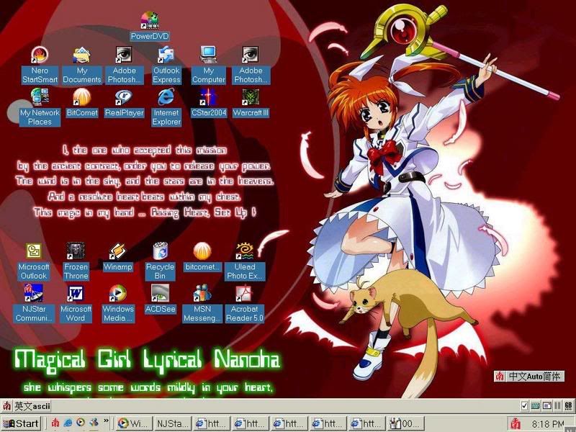The height and width of the screenshot is (432, 576).
Task: Expand the Quick Launch overflow chevron
Action: pos(107,421)
